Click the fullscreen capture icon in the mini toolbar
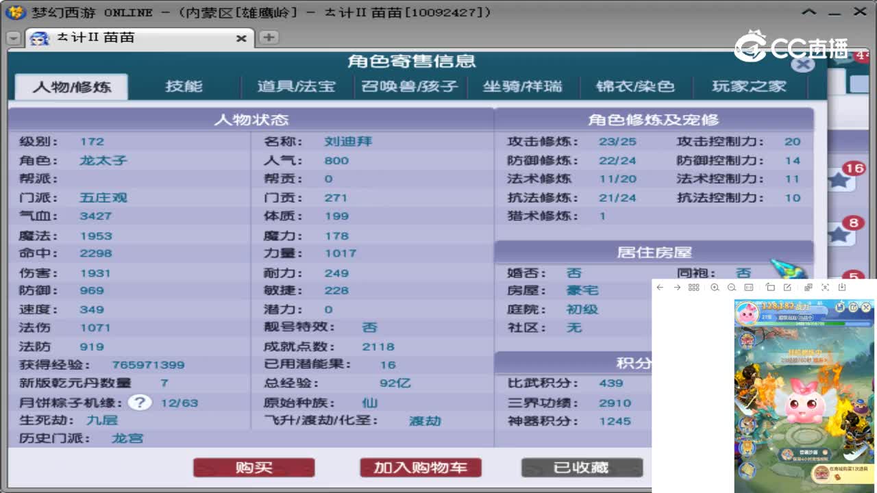 click(x=825, y=288)
